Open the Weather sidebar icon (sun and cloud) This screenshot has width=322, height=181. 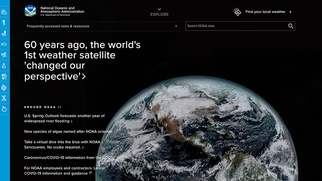pyautogui.click(x=4, y=12)
